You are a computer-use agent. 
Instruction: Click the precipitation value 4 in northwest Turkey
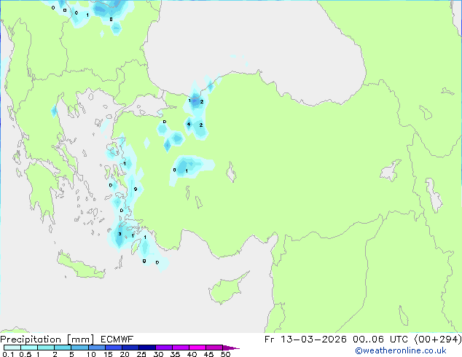(189, 124)
